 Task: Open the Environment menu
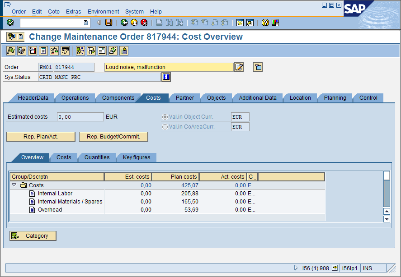104,12
